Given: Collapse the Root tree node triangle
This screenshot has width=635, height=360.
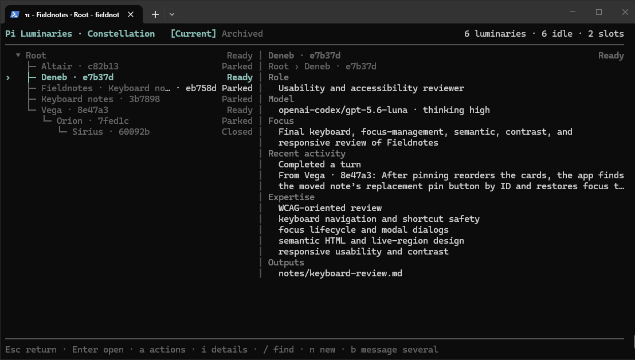Looking at the screenshot, I should click(18, 55).
